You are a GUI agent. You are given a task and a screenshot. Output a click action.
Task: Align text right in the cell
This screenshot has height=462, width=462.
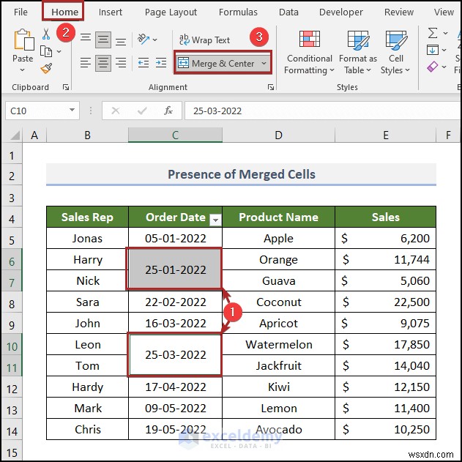point(121,63)
